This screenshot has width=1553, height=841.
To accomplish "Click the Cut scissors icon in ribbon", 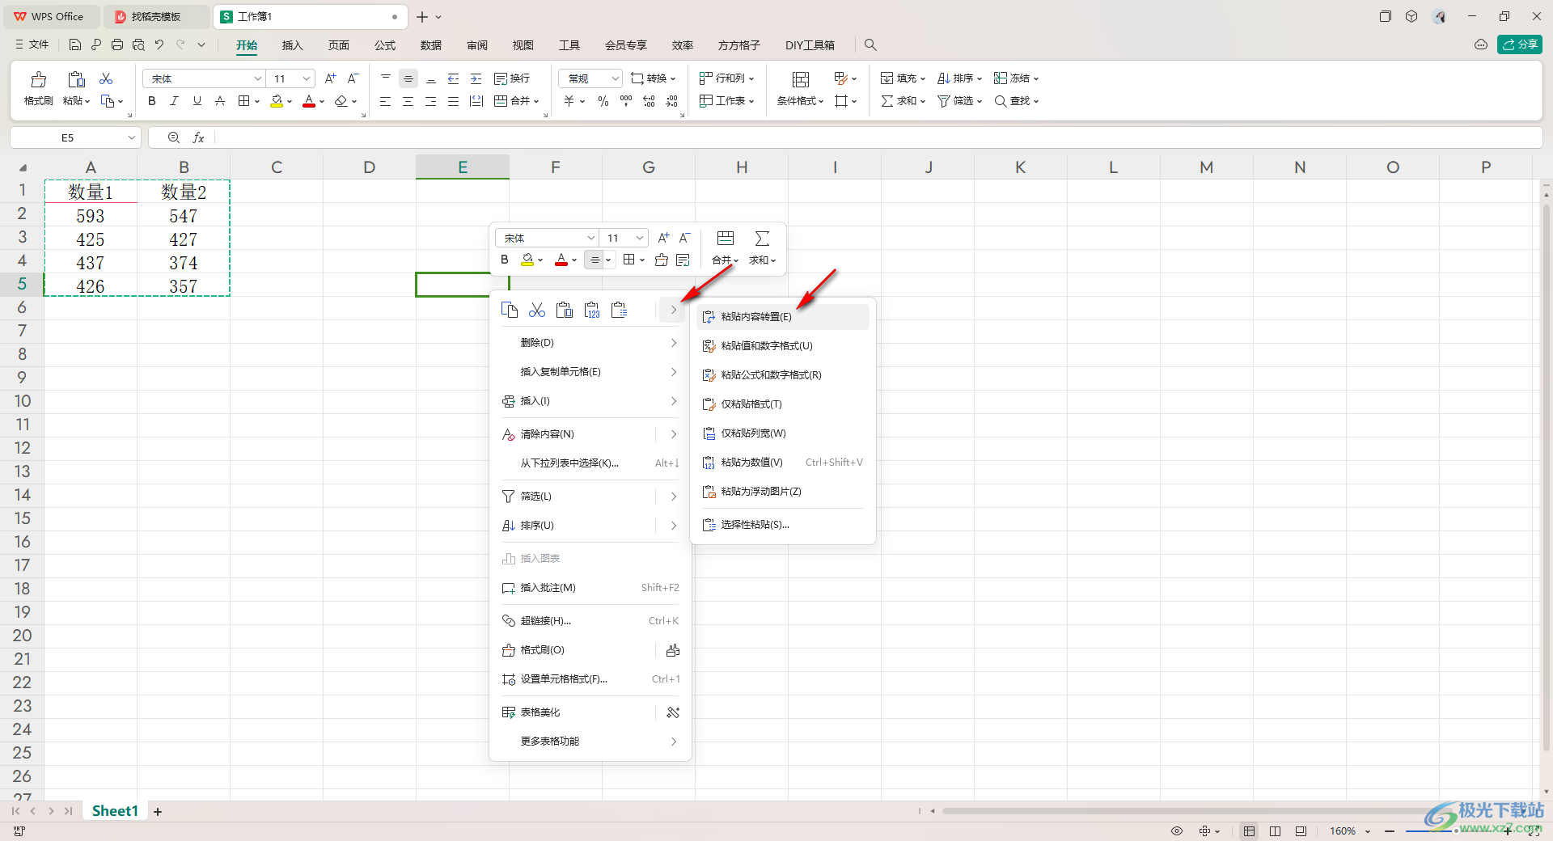I will [106, 78].
